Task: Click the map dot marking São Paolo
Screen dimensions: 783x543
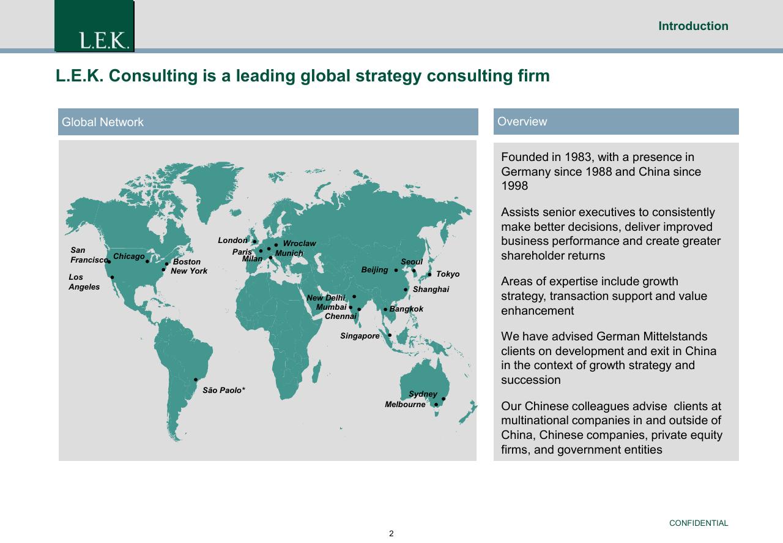Action: pos(196,380)
